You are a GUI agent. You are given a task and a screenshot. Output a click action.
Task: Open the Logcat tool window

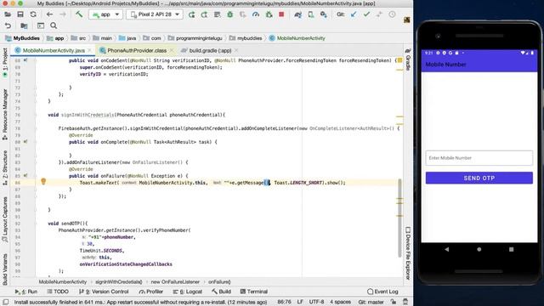[187, 292]
